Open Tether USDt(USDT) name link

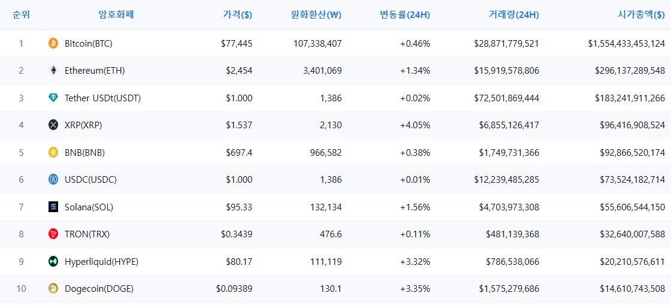point(102,98)
